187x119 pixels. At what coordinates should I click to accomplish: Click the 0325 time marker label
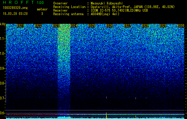coord(92,26)
